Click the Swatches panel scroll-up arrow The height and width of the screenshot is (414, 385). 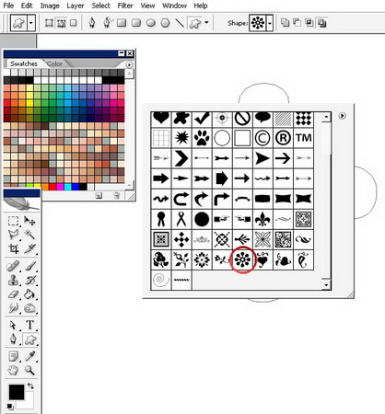click(129, 73)
